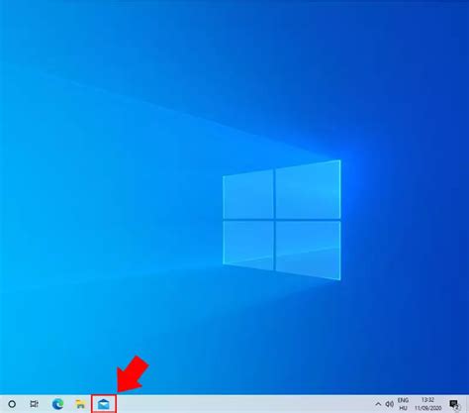Show hidden system tray icons chevron

[x=378, y=404]
